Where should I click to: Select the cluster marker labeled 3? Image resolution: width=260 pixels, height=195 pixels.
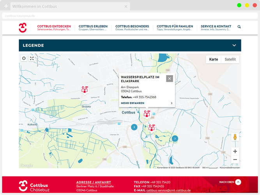pyautogui.click(x=175, y=138)
